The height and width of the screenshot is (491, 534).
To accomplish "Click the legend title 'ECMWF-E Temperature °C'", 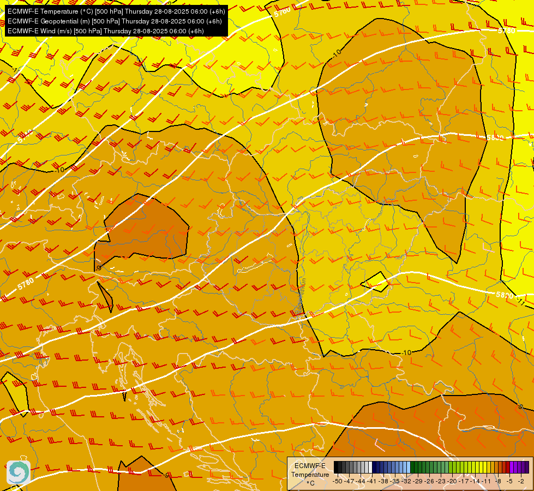I will pos(310,474).
